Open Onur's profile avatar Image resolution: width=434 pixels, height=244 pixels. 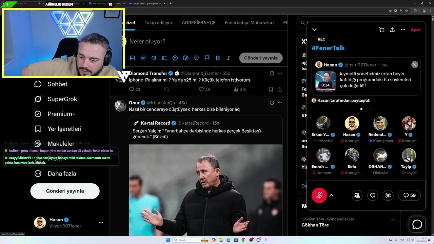(120, 106)
